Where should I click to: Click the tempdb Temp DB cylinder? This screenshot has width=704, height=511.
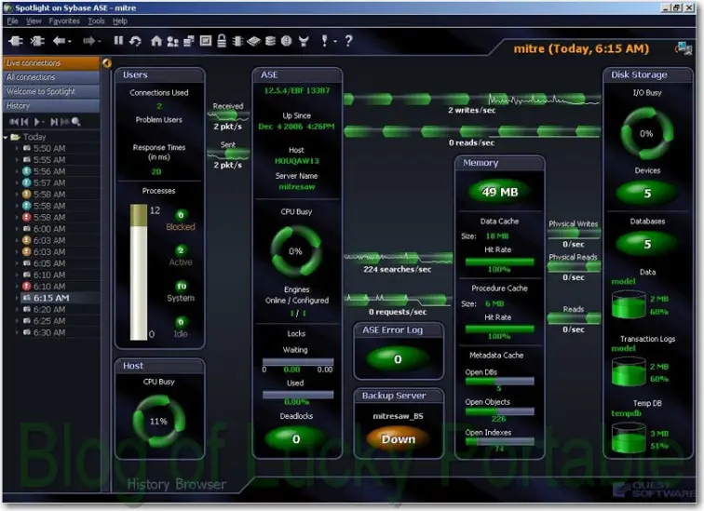pyautogui.click(x=629, y=437)
